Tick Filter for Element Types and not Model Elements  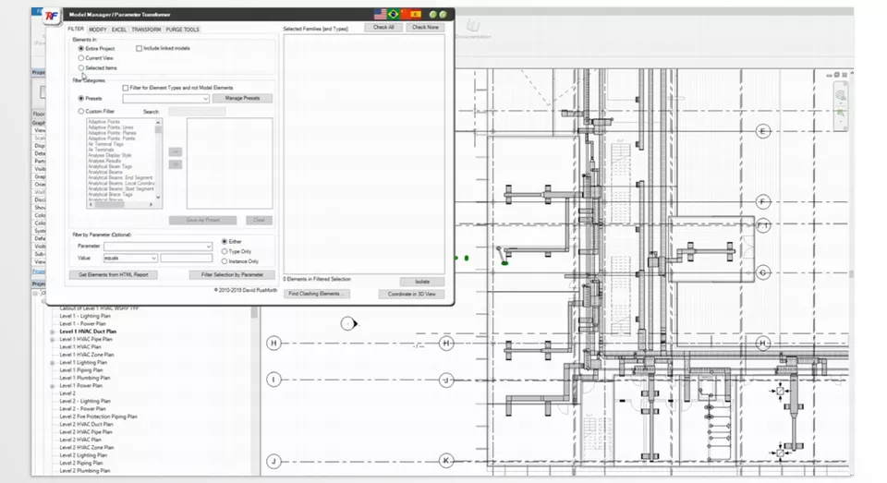pos(126,88)
